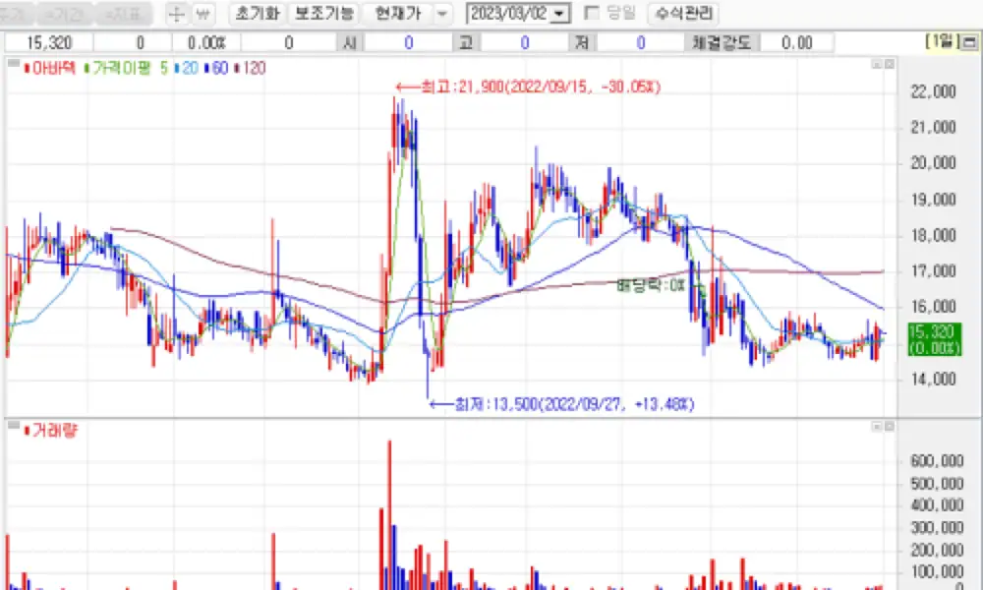Screen dimensions: 983x590
Task: Click the won (₩) currency icon
Action: [x=202, y=13]
